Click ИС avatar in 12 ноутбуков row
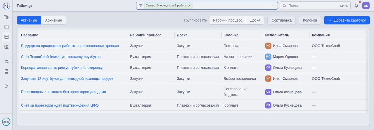 coord(268,78)
